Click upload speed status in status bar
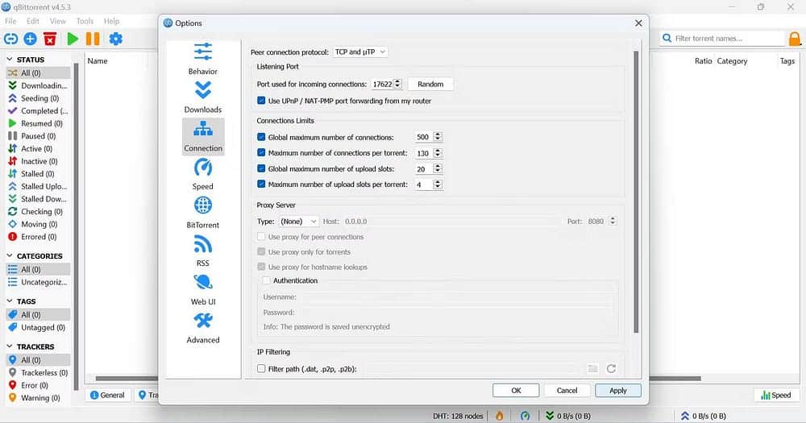This screenshot has width=806, height=423. coord(703,416)
